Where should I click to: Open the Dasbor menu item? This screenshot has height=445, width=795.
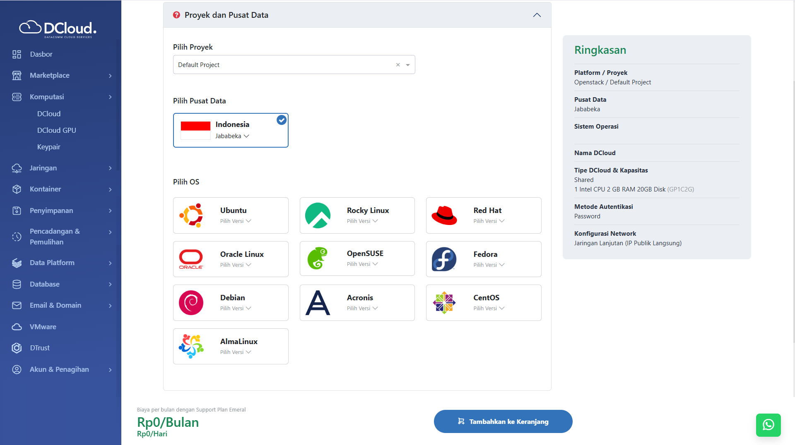(41, 54)
